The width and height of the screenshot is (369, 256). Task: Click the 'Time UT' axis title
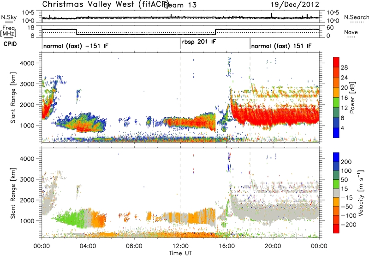[180, 253]
